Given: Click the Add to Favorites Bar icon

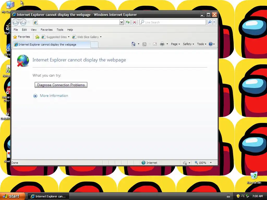Looking at the screenshot, I should [37, 37].
